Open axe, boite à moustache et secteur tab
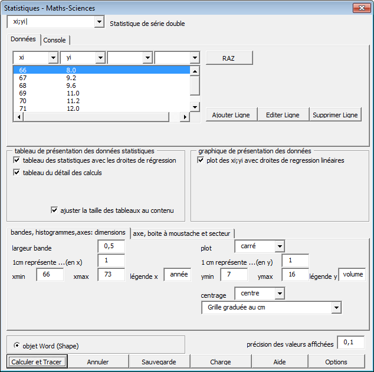374x372 pixels. tap(182, 233)
